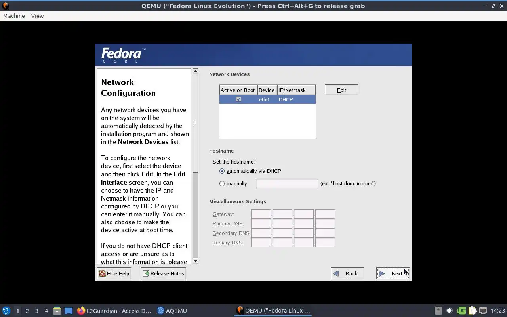Click the help panel scrollbar thumb

(x=195, y=123)
